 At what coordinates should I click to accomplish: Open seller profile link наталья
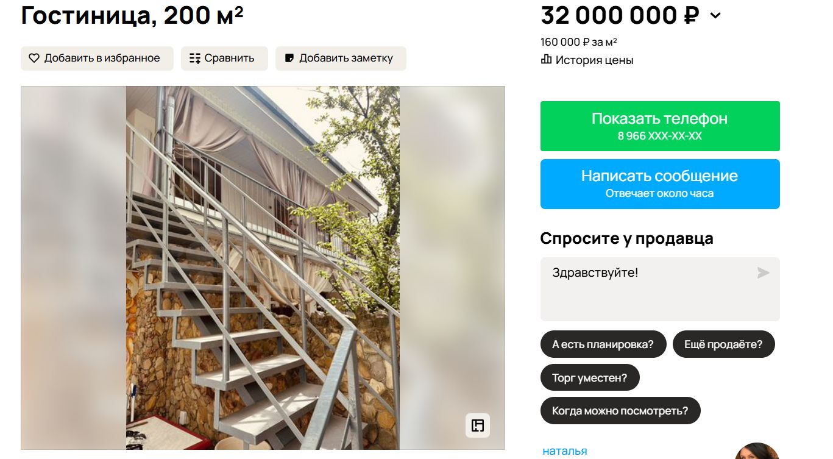[x=564, y=451]
